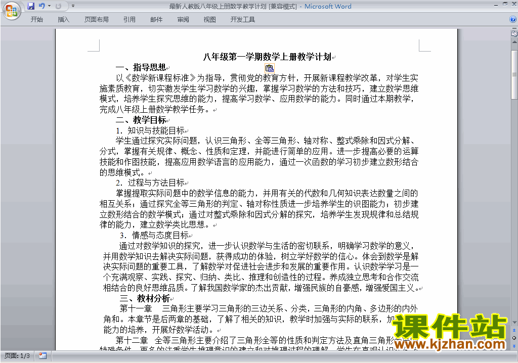Click the Paste Options smart tag in the document

click(x=270, y=68)
